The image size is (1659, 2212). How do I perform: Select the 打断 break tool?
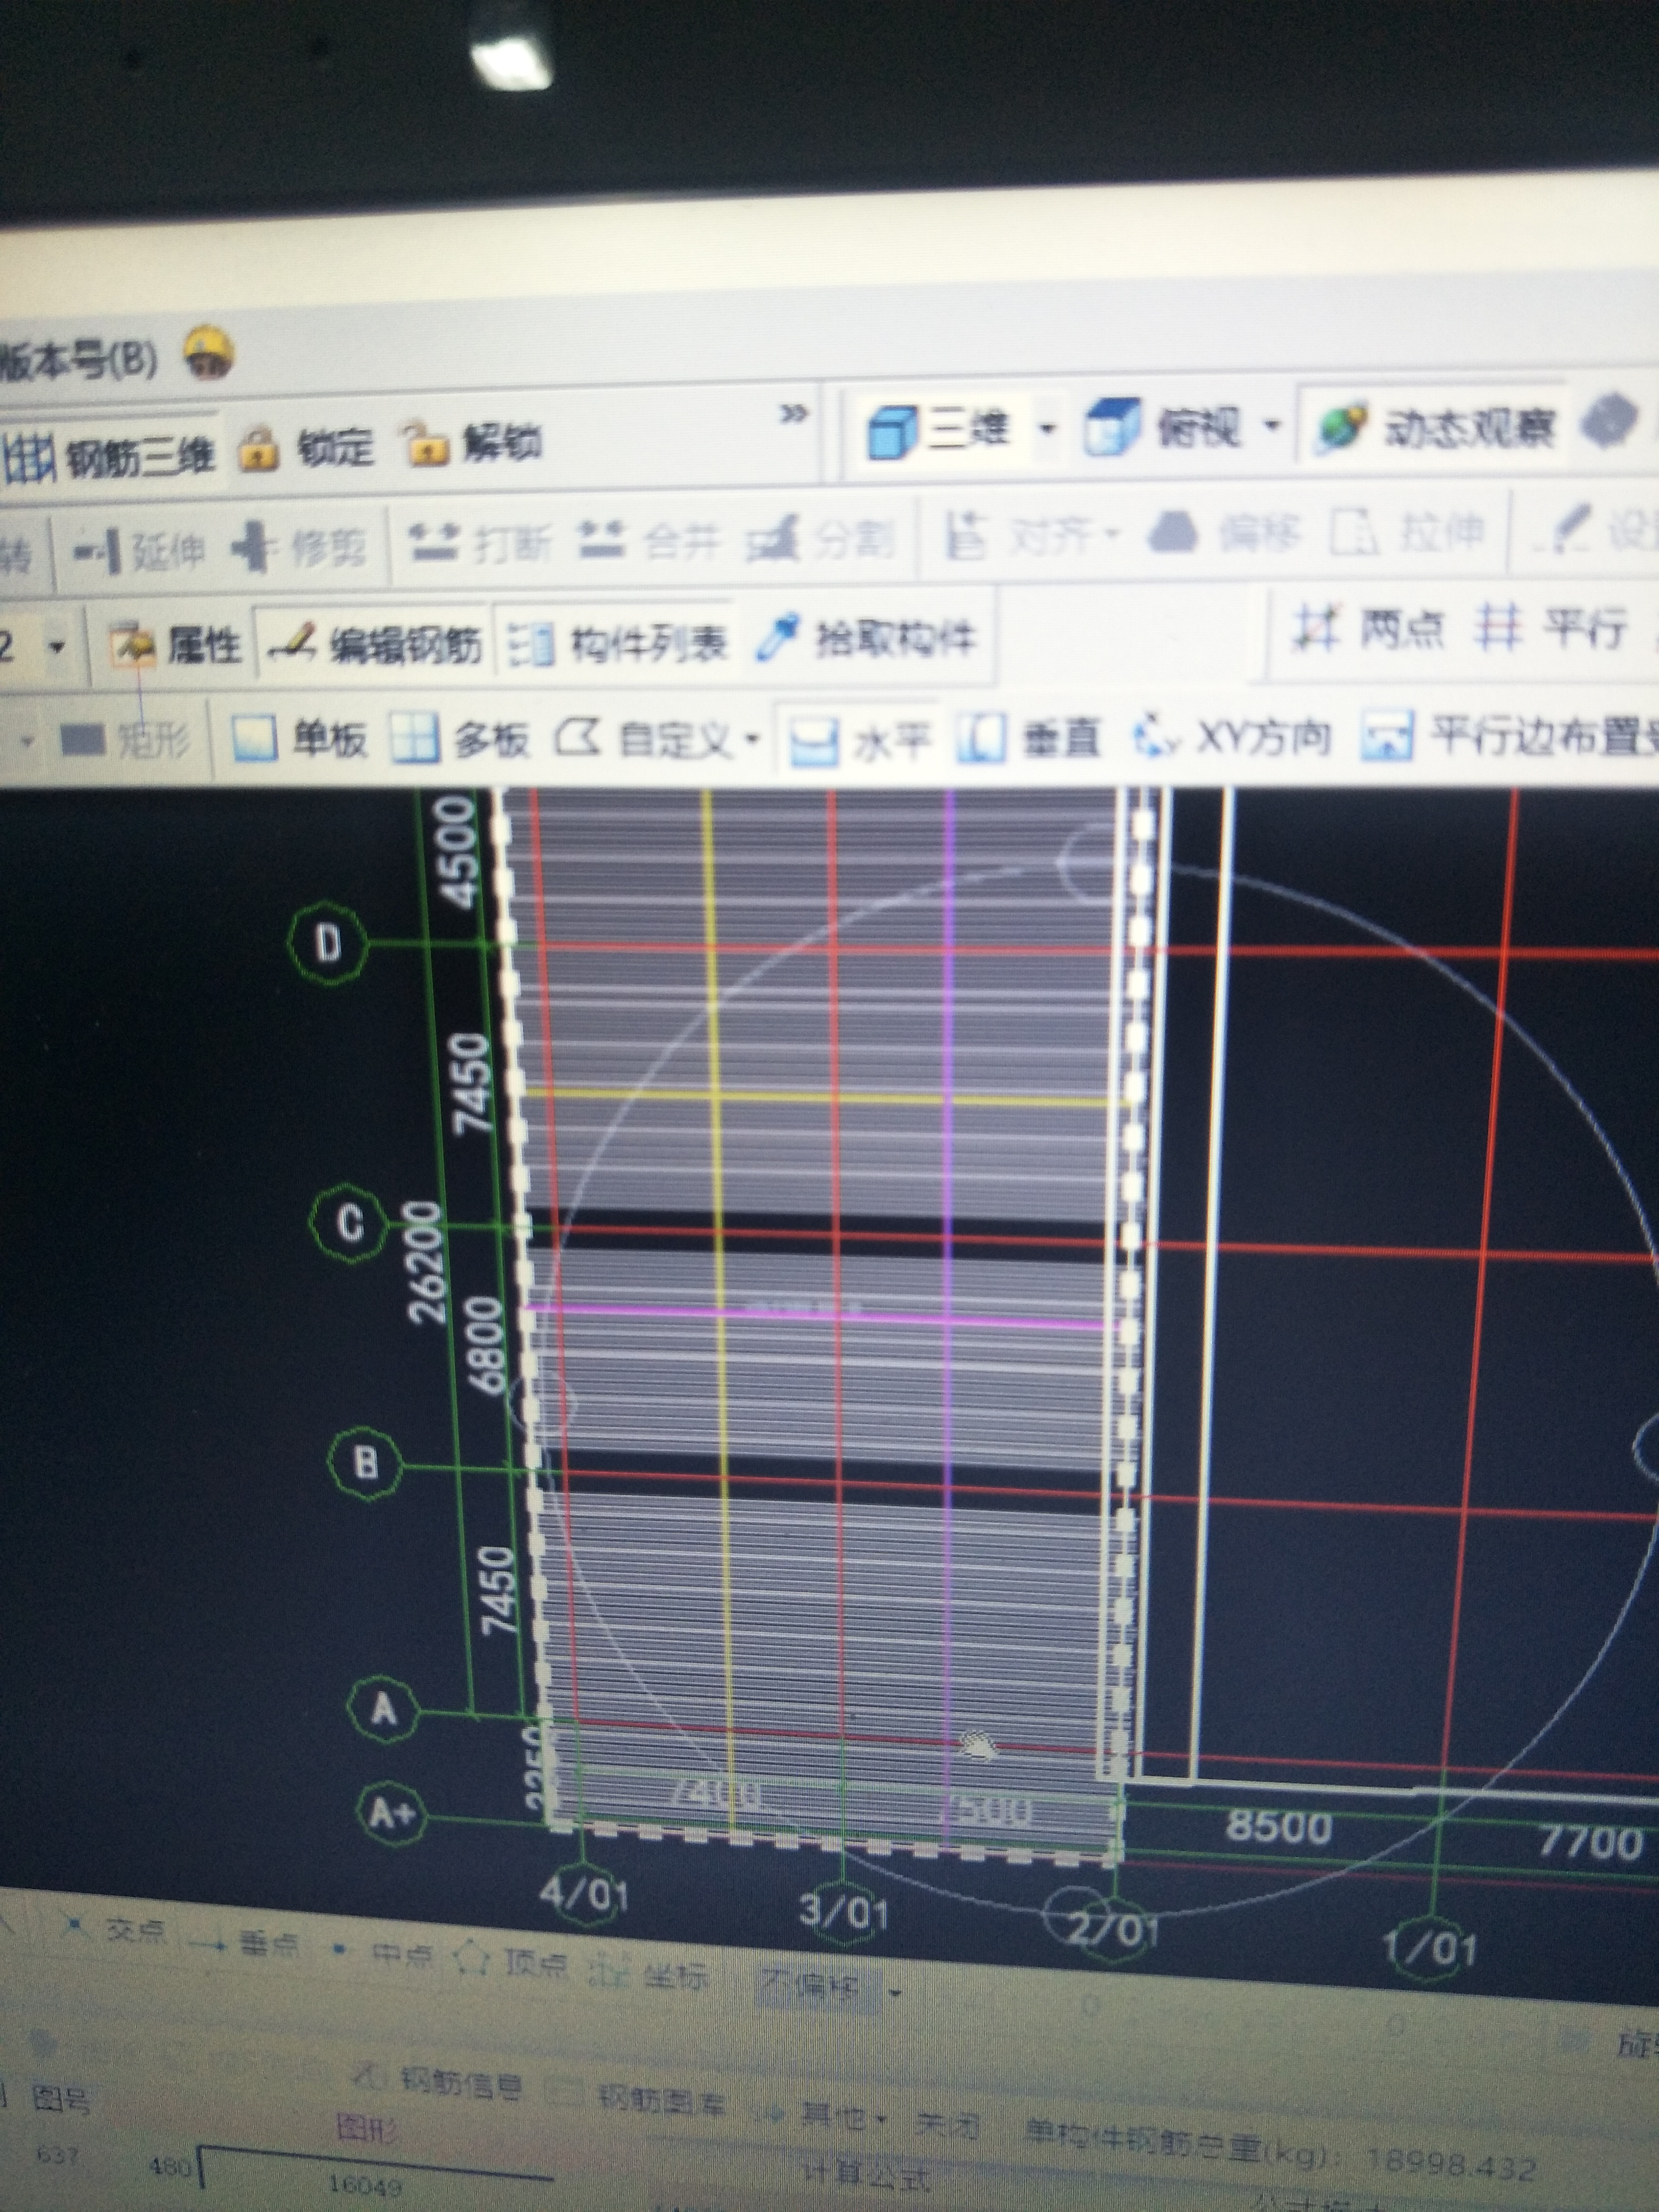tap(434, 541)
